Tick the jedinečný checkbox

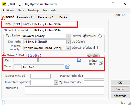[102, 55]
